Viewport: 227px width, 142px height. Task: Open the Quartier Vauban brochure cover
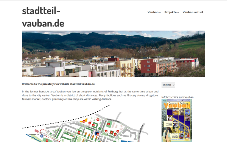pos(177,120)
